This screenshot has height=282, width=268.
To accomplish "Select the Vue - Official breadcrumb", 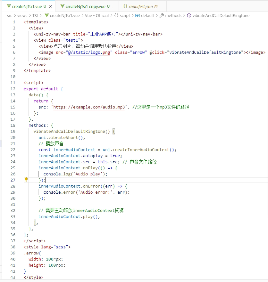I will 97,16.
